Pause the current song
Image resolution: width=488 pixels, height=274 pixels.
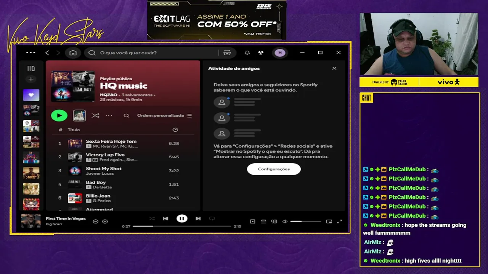(x=182, y=218)
